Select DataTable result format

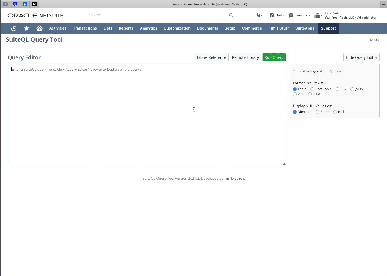tap(312, 89)
